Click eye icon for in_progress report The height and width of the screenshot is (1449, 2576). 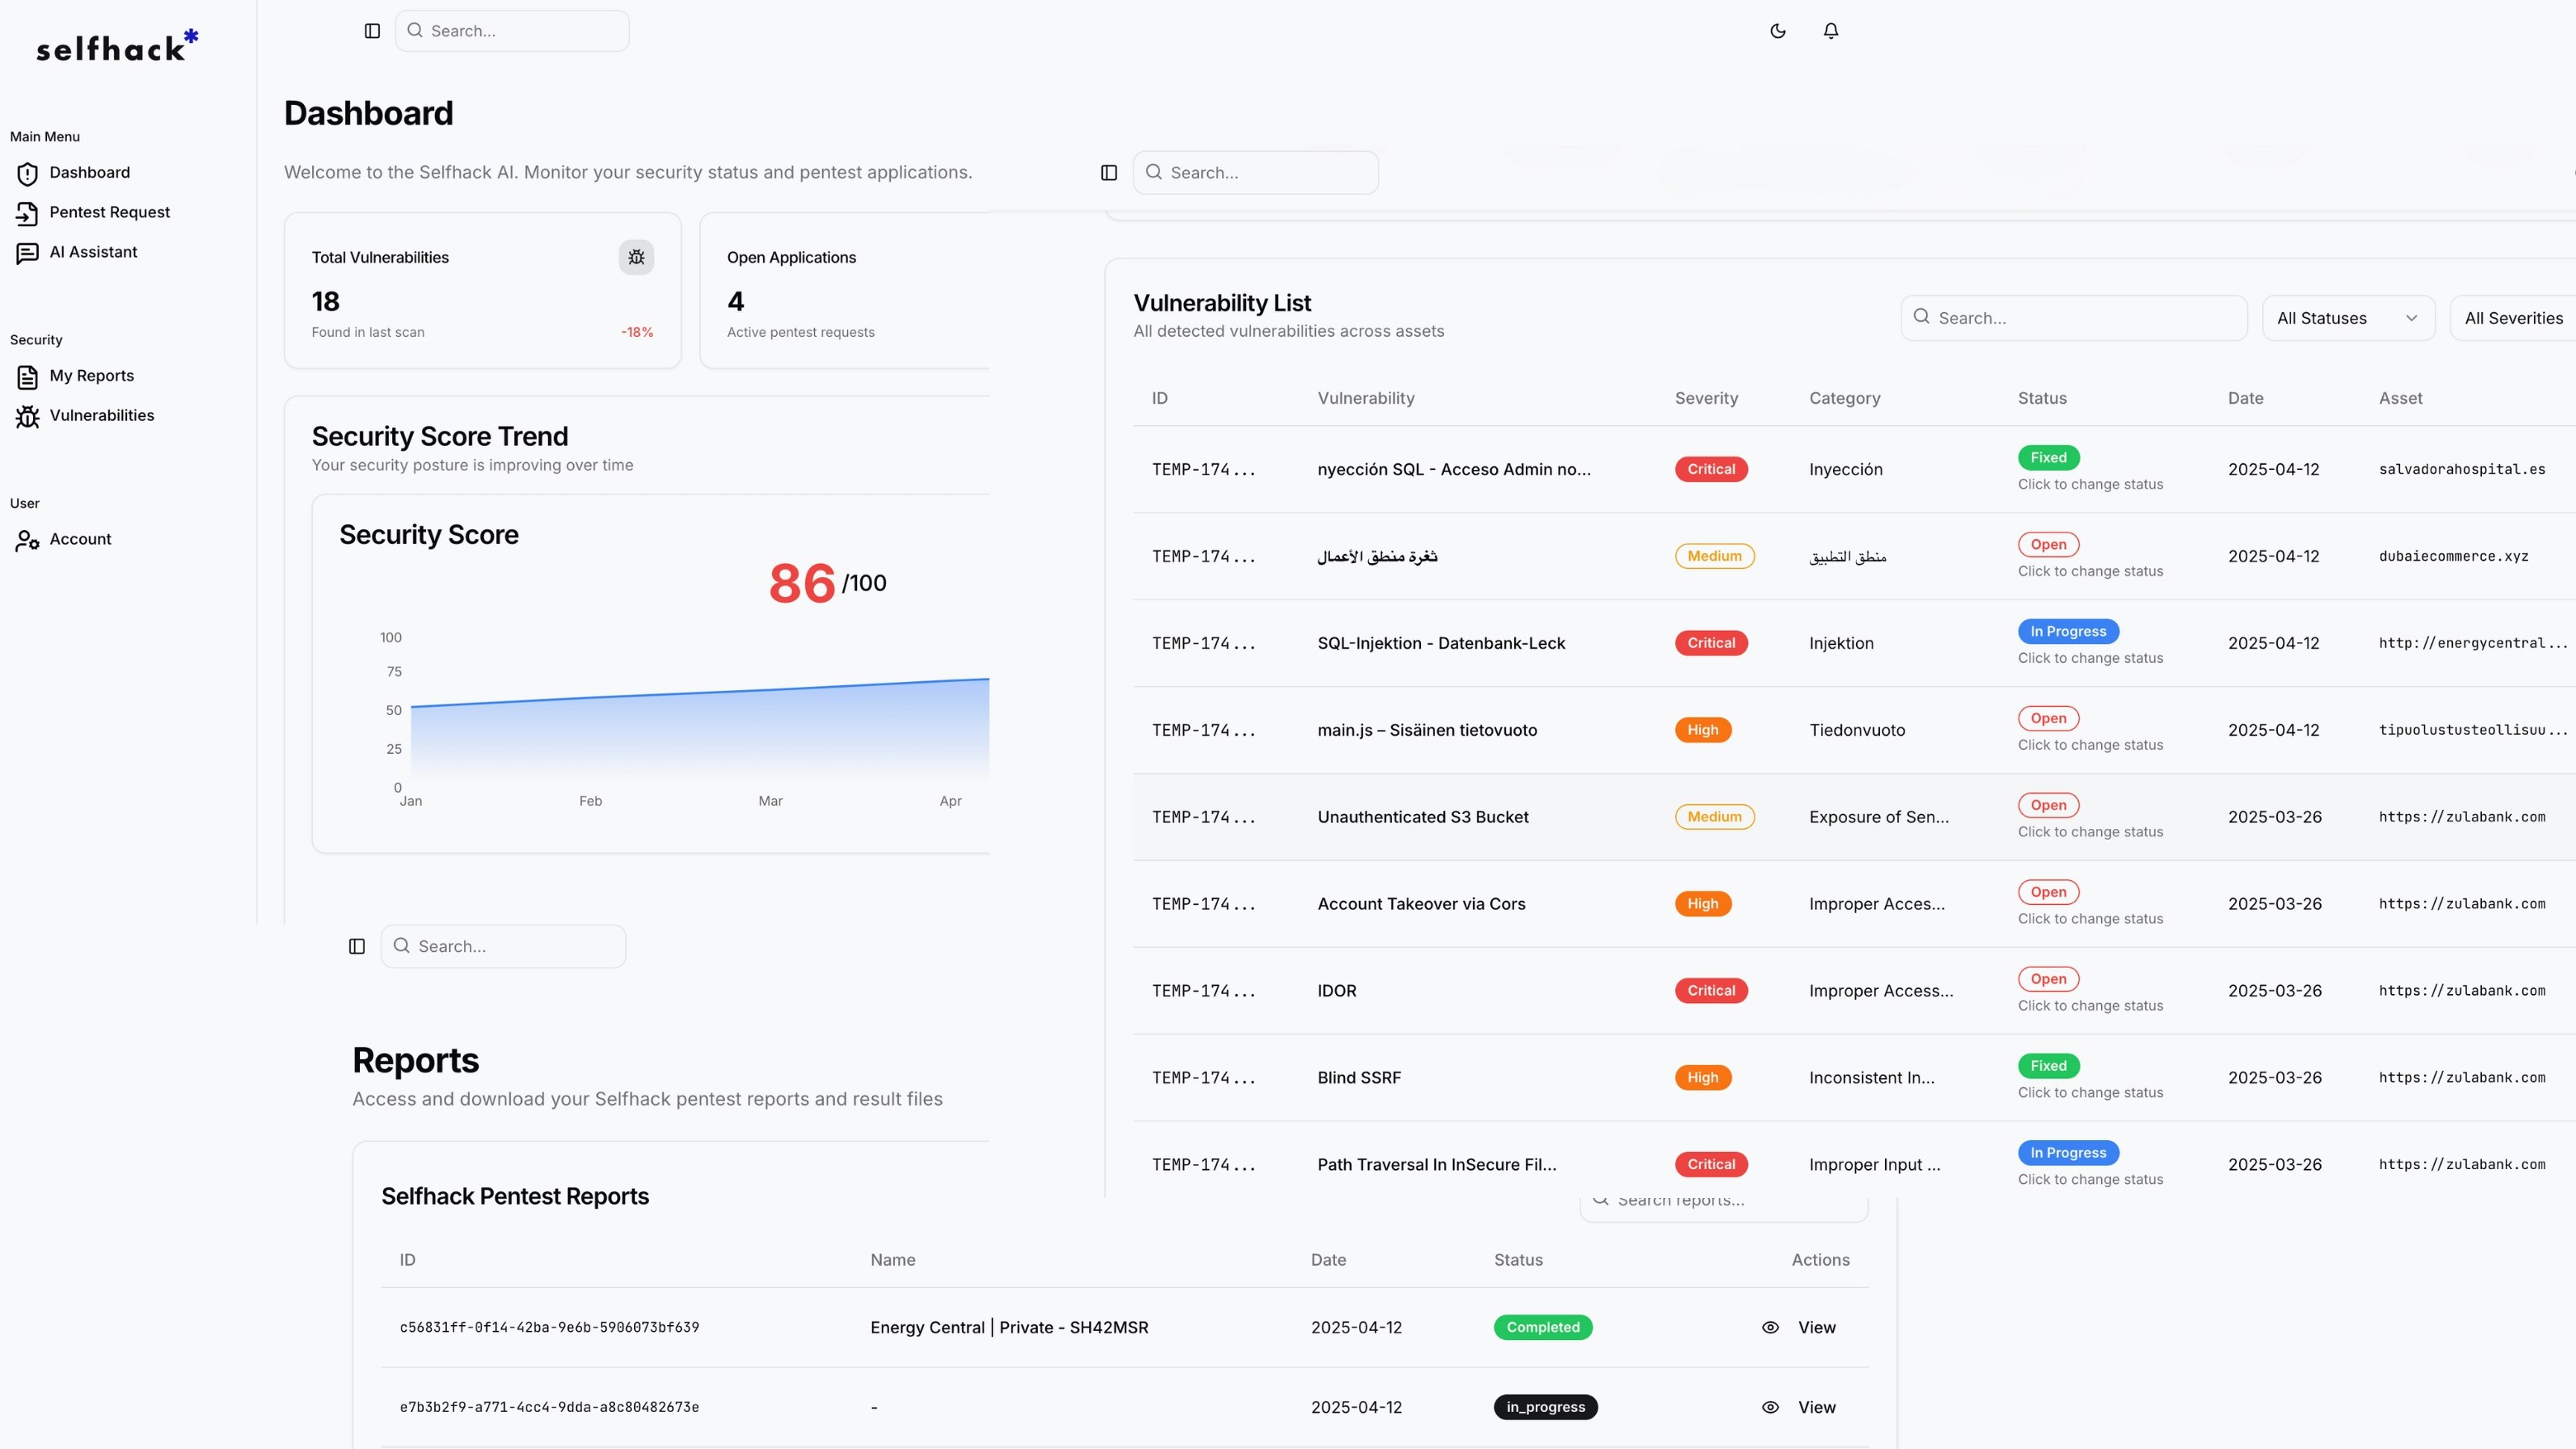tap(1770, 1407)
